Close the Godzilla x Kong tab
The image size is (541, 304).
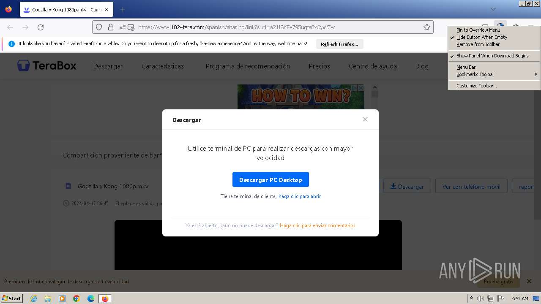tap(106, 9)
